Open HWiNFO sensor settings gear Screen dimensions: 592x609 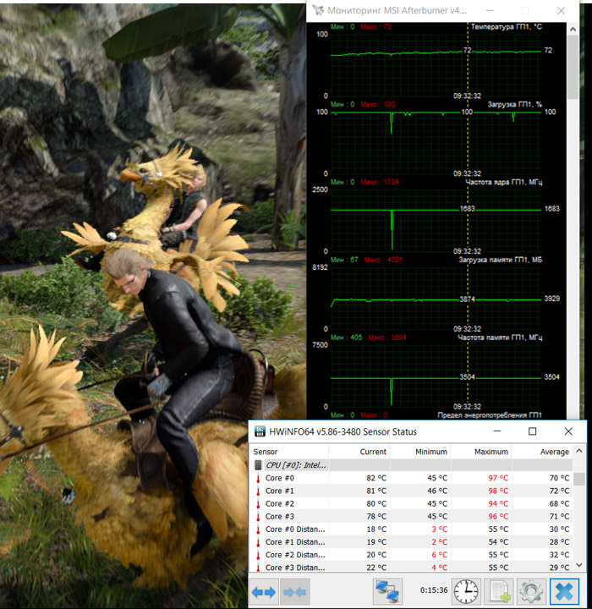pyautogui.click(x=531, y=590)
